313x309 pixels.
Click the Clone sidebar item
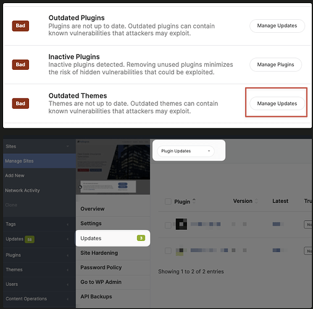pos(11,205)
